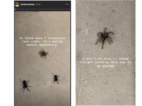This screenshot has height=106, width=142.
Task: Tap the kimkardashian profile avatar
Action: point(17,4)
